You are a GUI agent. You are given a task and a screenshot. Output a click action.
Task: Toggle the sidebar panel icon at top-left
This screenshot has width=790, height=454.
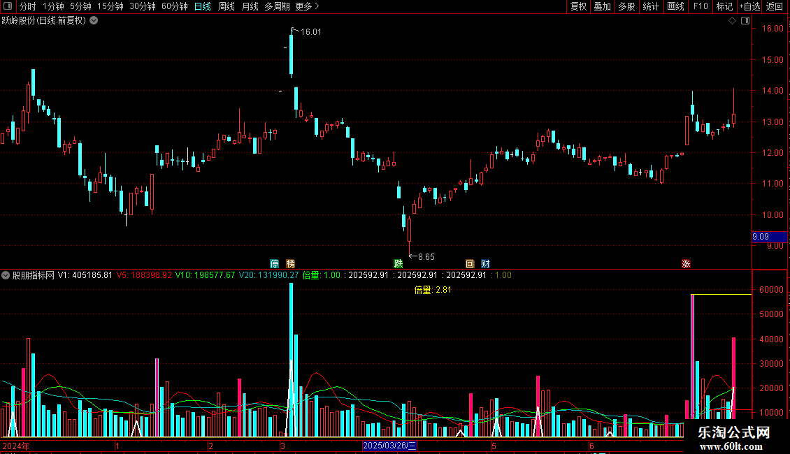pyautogui.click(x=8, y=6)
